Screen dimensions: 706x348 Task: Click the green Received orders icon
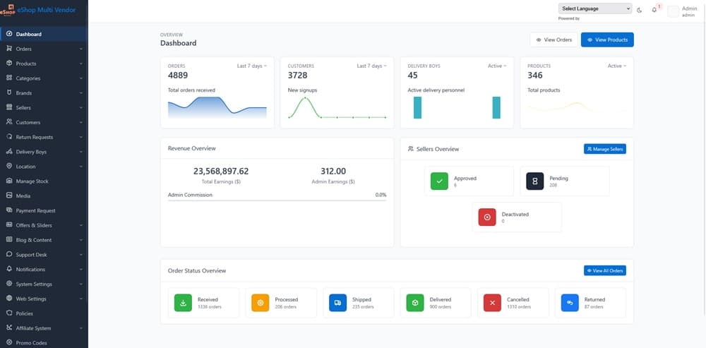click(x=183, y=303)
